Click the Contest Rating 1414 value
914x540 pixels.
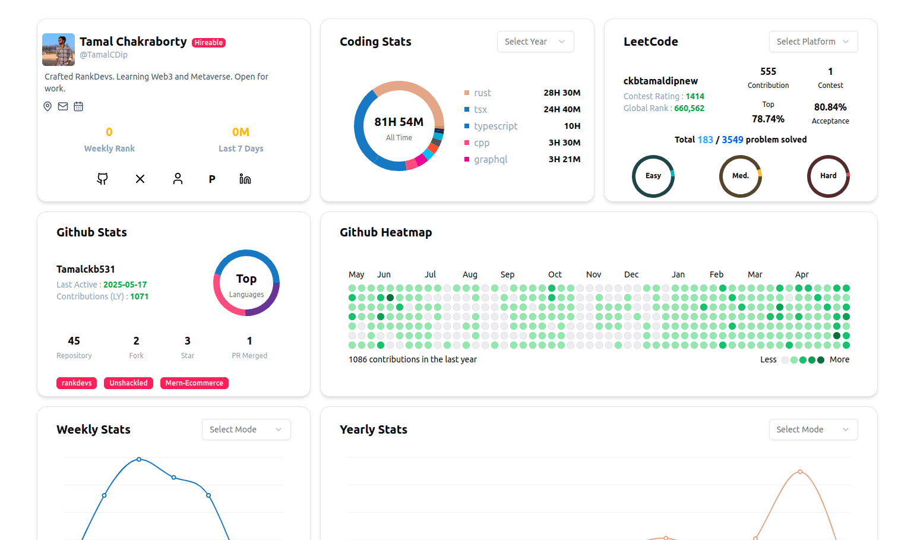695,96
